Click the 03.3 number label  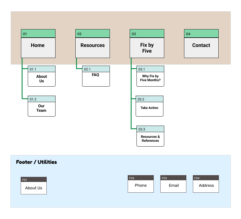[x=150, y=129]
